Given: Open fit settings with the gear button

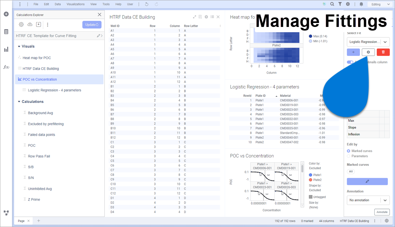Looking at the screenshot, I should click(x=368, y=52).
